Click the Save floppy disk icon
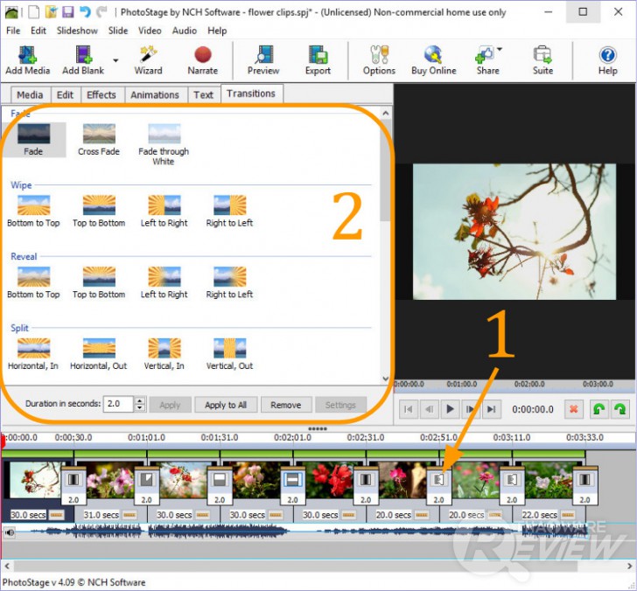Viewport: 637px width, 591px height. click(x=68, y=11)
